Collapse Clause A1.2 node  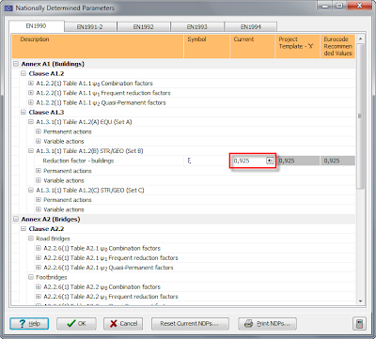coord(23,73)
